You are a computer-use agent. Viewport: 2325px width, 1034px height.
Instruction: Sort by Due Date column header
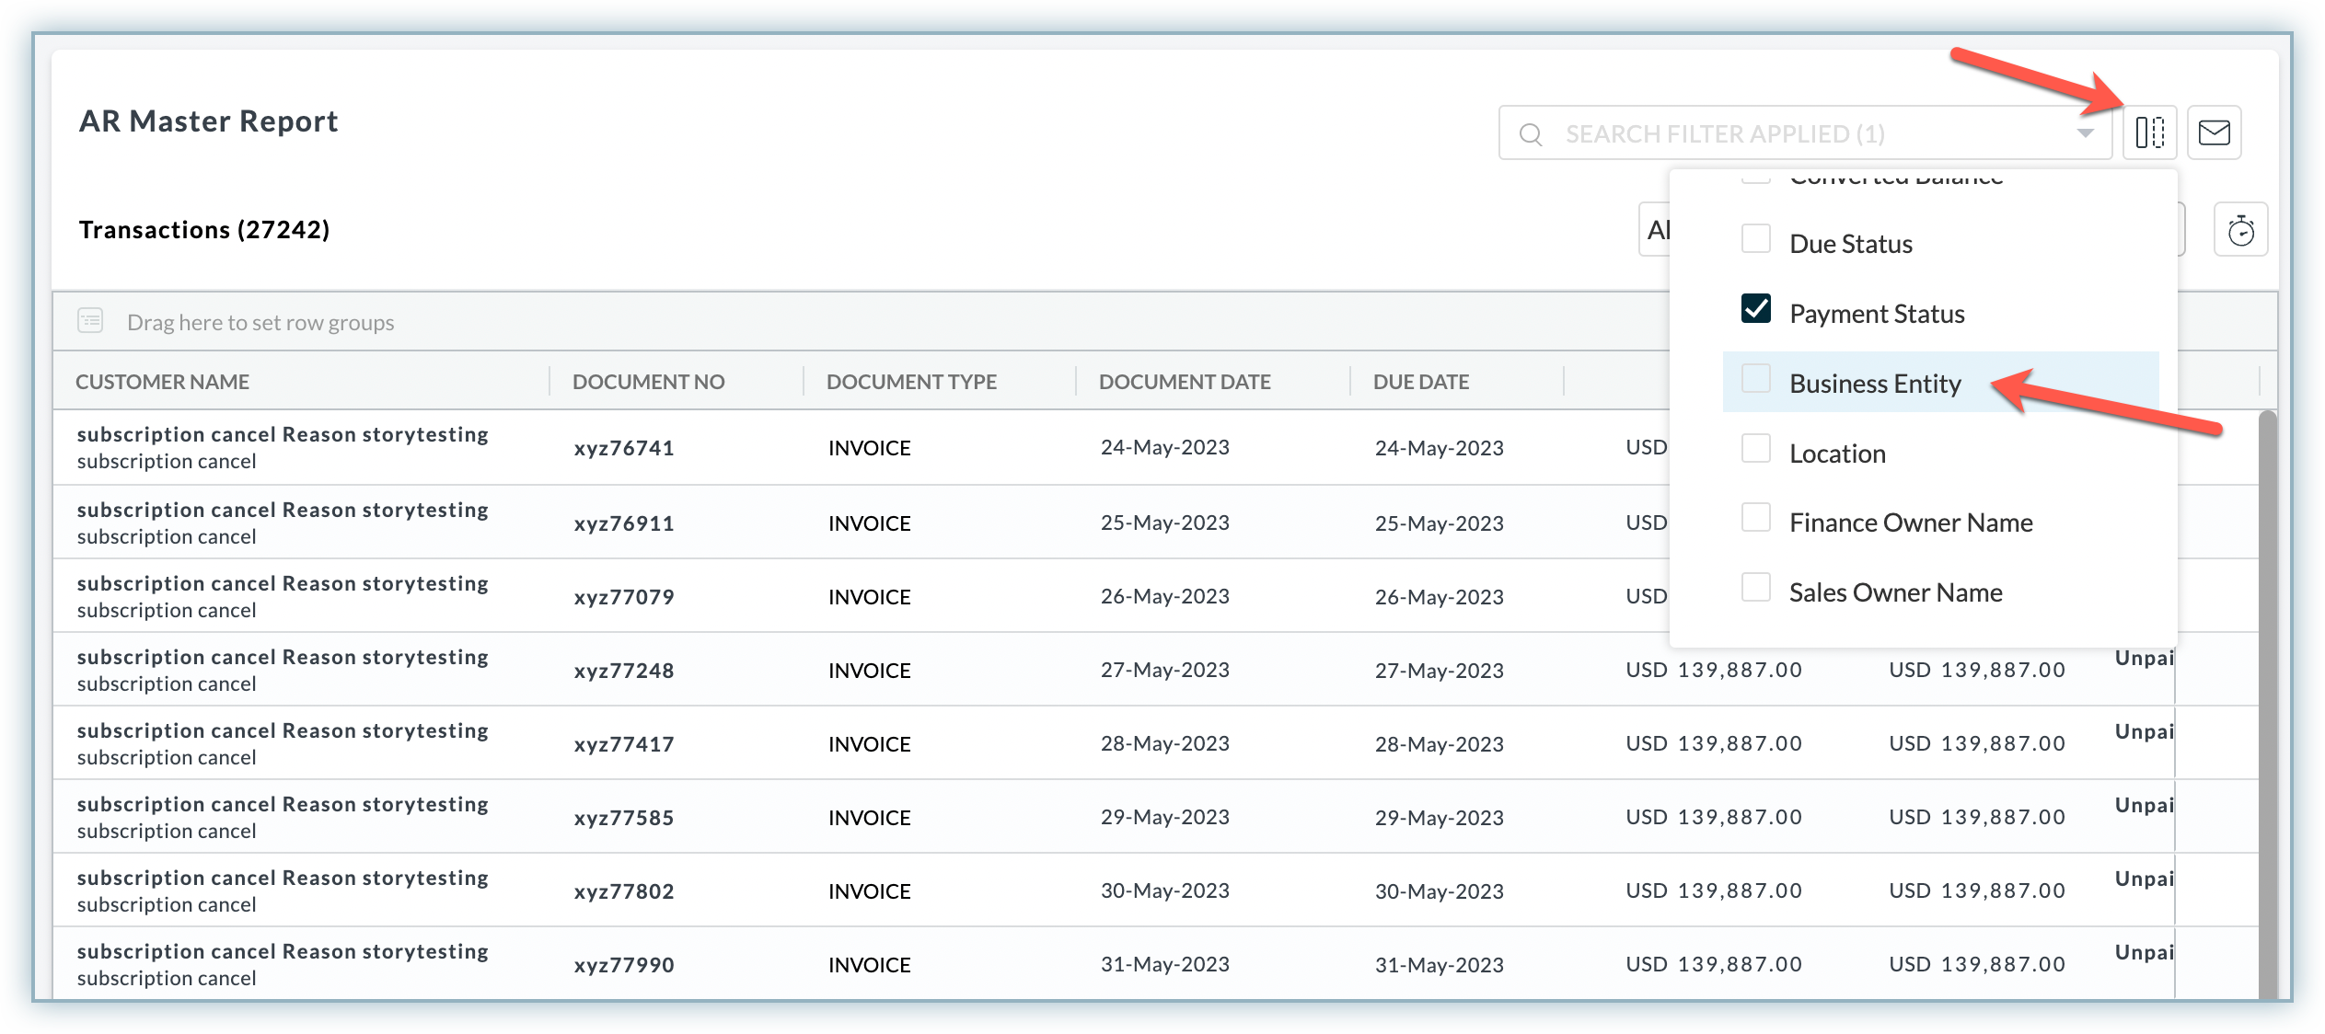(1421, 382)
